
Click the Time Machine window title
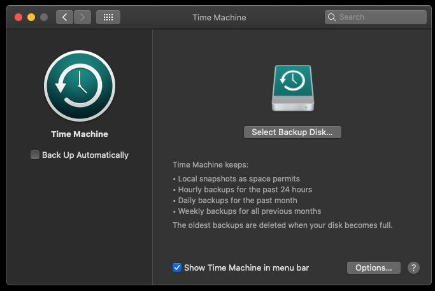point(219,17)
